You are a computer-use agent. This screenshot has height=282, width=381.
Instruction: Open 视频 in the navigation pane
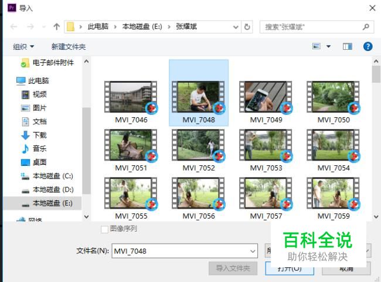[34, 94]
